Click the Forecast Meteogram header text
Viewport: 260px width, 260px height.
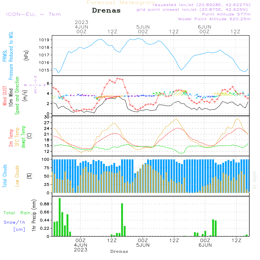point(121,3)
